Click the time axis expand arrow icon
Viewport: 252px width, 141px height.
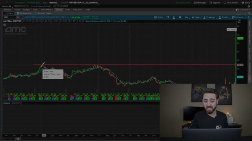(x=18, y=139)
